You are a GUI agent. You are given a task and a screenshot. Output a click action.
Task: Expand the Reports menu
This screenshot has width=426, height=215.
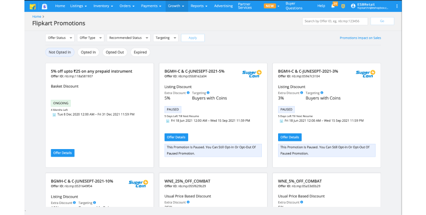(x=199, y=6)
